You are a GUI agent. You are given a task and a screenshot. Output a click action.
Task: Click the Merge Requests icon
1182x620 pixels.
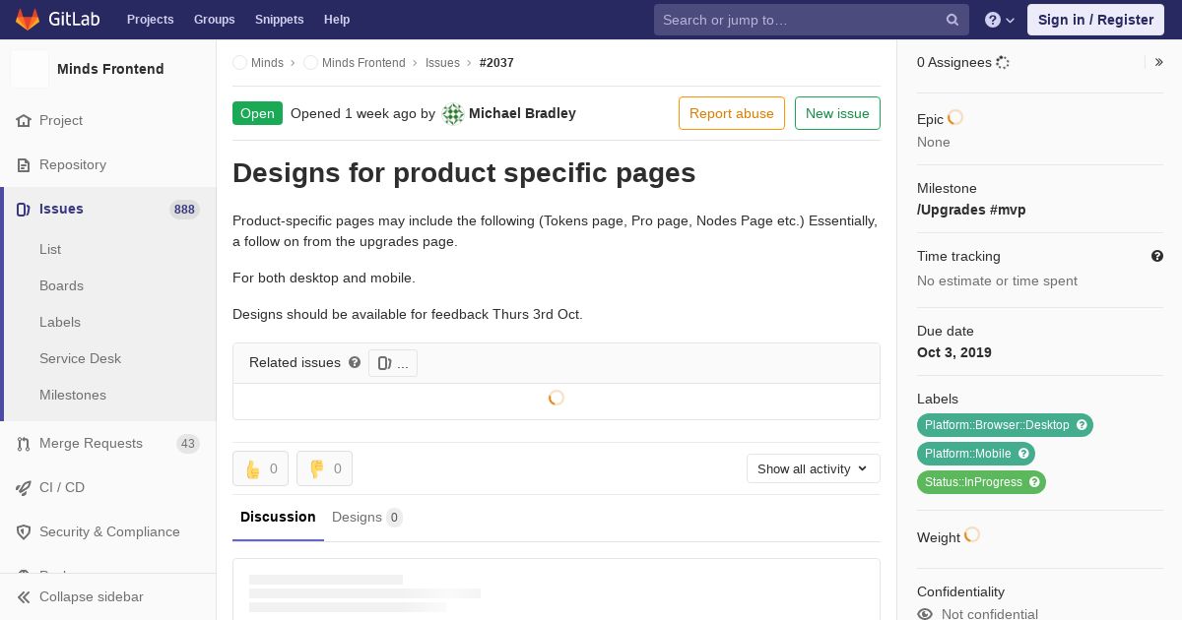pyautogui.click(x=24, y=443)
